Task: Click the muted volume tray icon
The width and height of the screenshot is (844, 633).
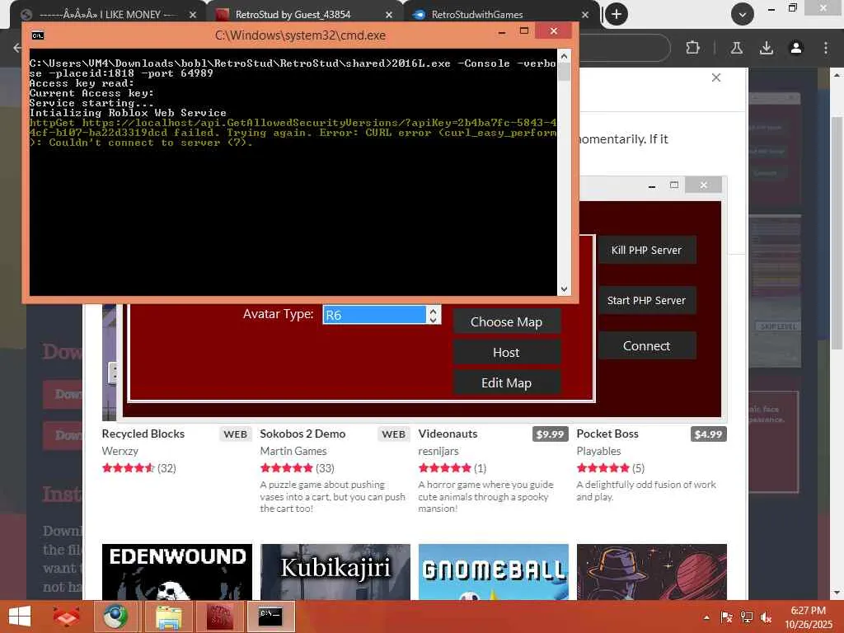Action: tap(766, 617)
